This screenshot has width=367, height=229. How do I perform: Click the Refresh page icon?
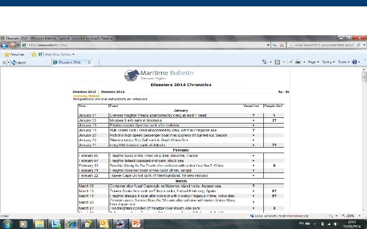tap(274, 45)
